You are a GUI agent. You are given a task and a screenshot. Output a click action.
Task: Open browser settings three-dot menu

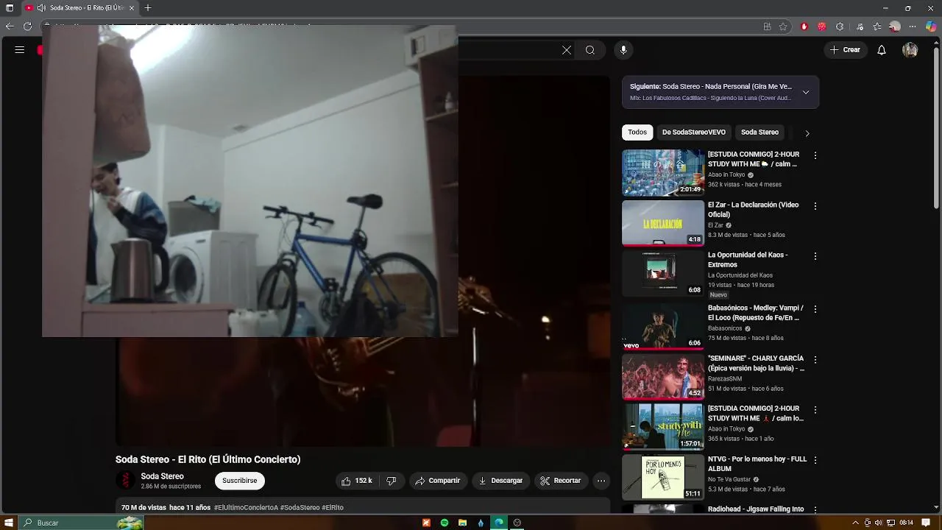point(913,26)
